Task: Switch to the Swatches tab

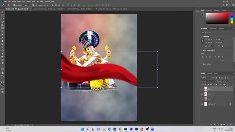Action: point(209,10)
